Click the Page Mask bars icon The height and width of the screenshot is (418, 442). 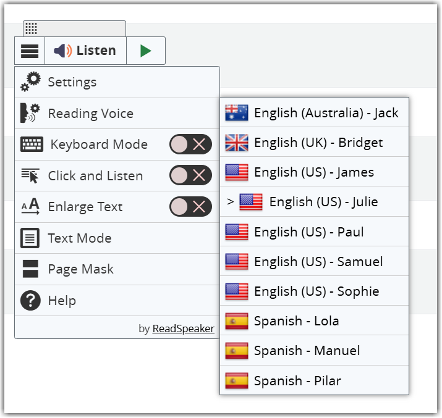(30, 269)
